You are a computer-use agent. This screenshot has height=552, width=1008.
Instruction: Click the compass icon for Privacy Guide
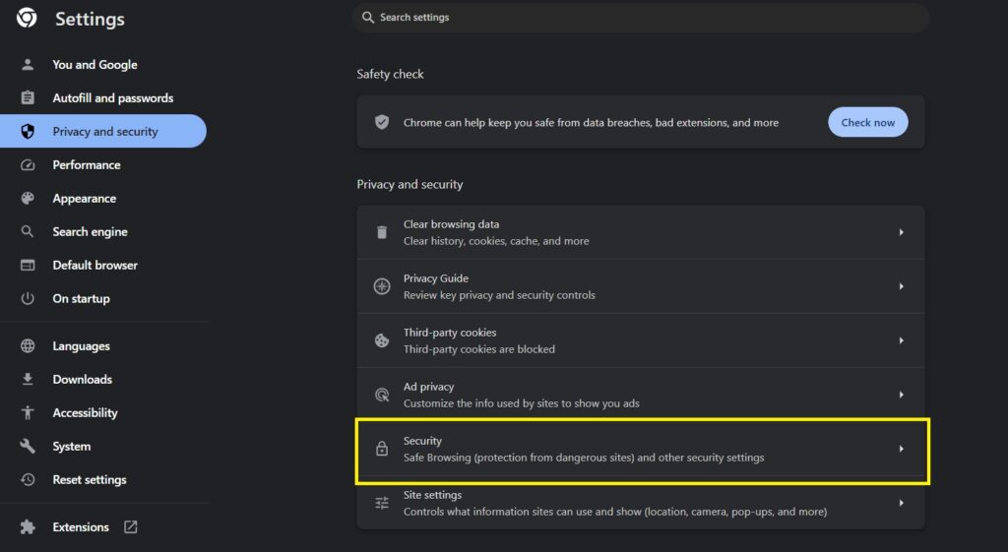tap(382, 286)
